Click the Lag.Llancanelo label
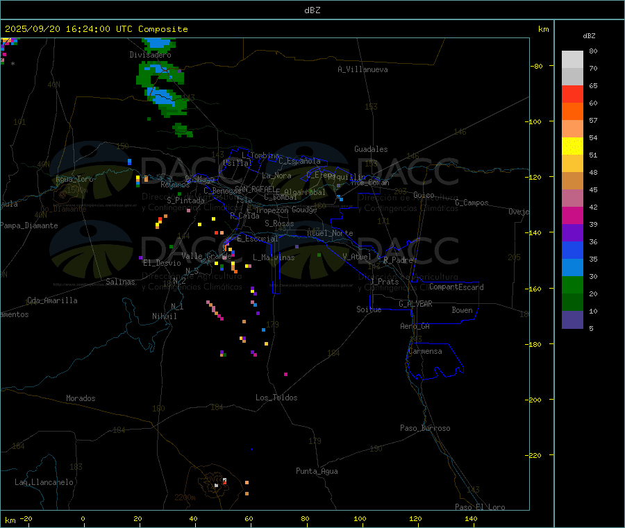Viewport: 625px width, 528px height. pyautogui.click(x=44, y=482)
